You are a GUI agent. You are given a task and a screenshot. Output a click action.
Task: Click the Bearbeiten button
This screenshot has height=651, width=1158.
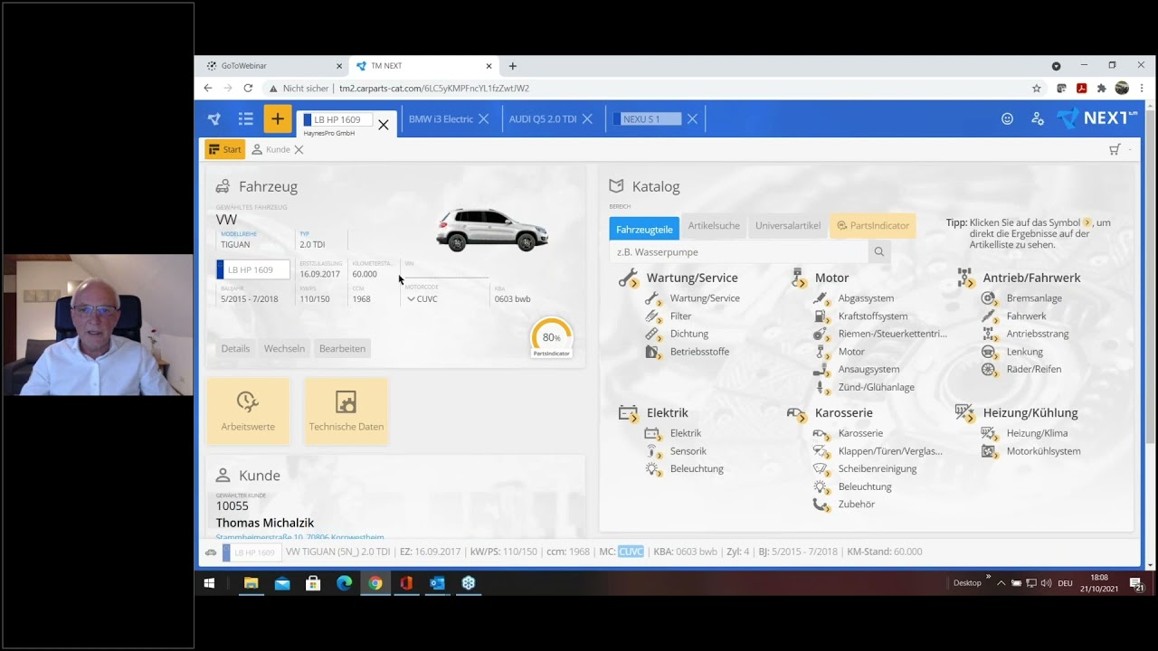pyautogui.click(x=342, y=349)
